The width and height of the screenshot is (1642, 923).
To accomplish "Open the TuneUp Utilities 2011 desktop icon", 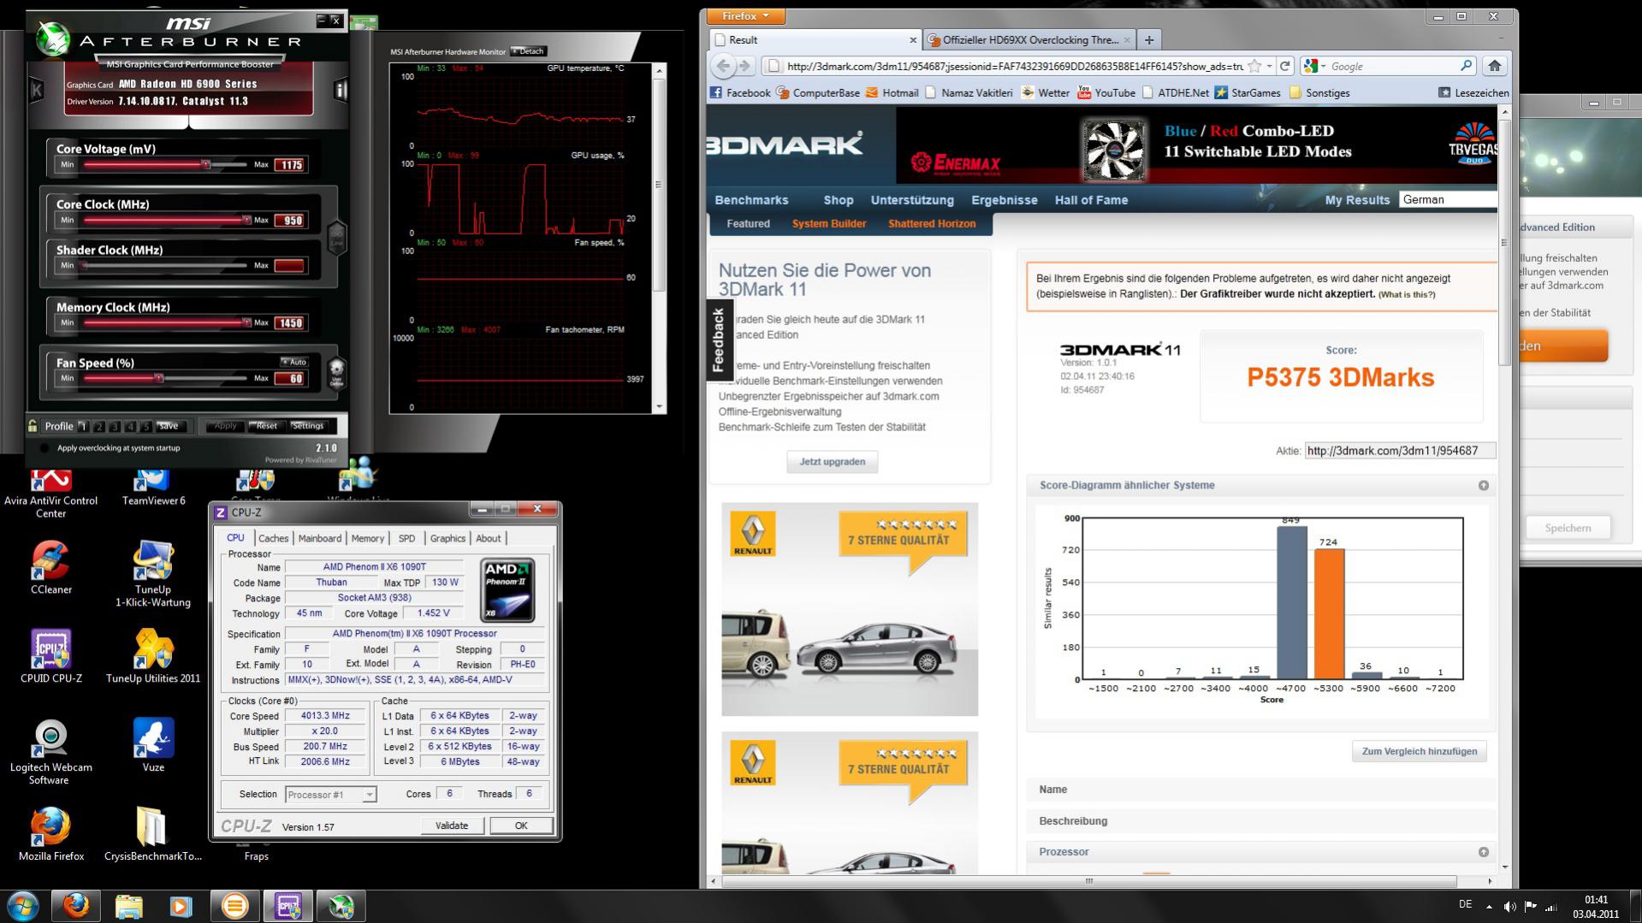I will tap(153, 656).
